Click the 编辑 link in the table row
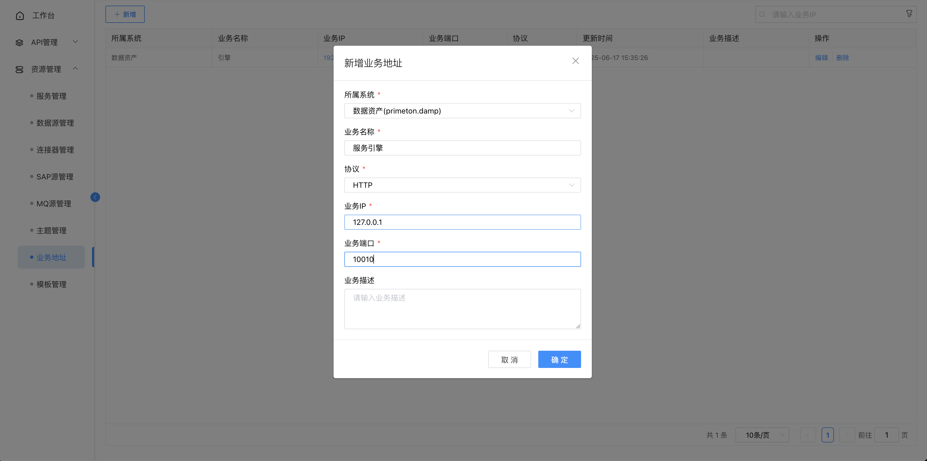 821,58
